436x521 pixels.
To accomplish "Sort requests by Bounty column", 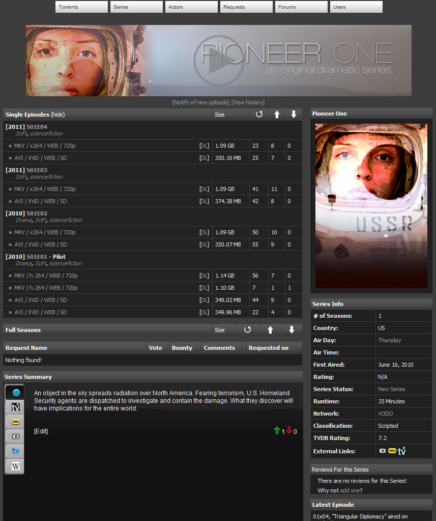I will click(x=182, y=348).
